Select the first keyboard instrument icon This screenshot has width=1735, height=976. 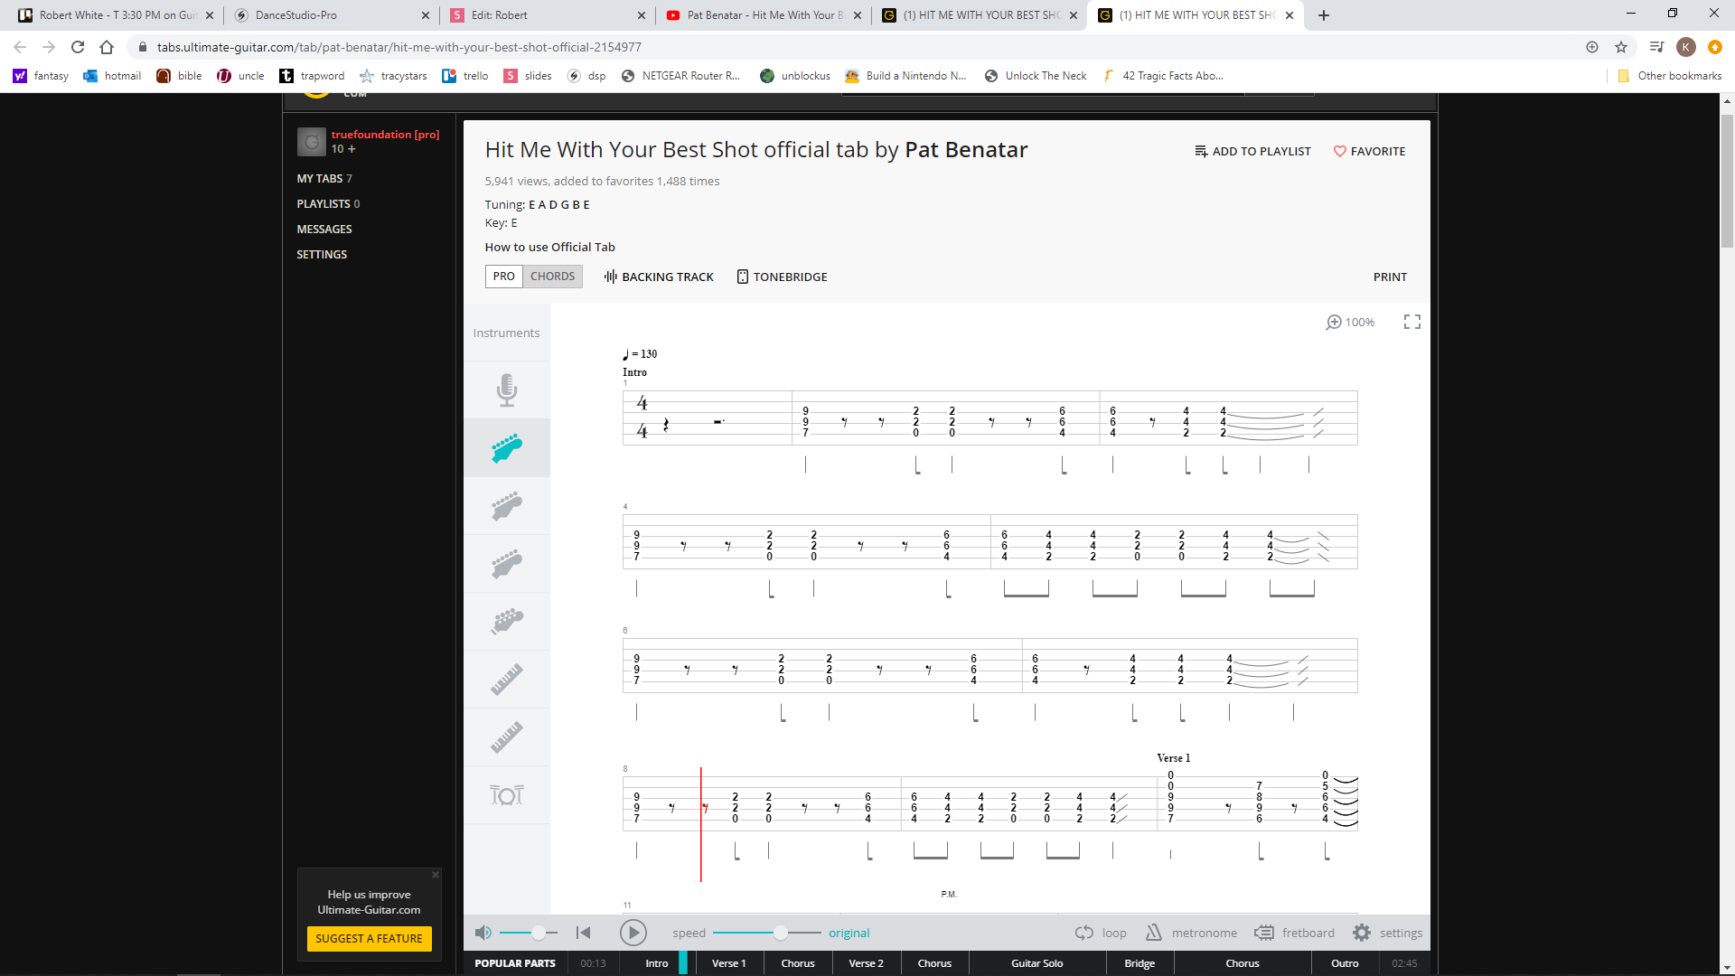click(507, 679)
